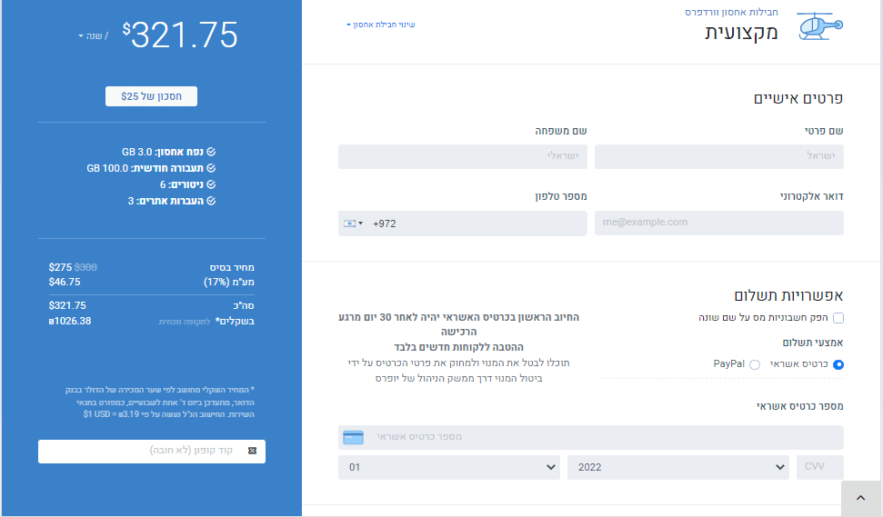The width and height of the screenshot is (883, 517).
Task: Select the כרטיס אשראי payment radio button
Action: pyautogui.click(x=838, y=364)
